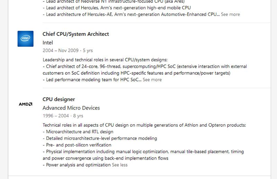Click the microarchitecture-level performance modeling bullet
Viewport: 277px width, 179px height.
(x=100, y=138)
